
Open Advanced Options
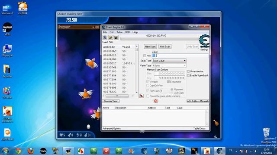[112, 128]
